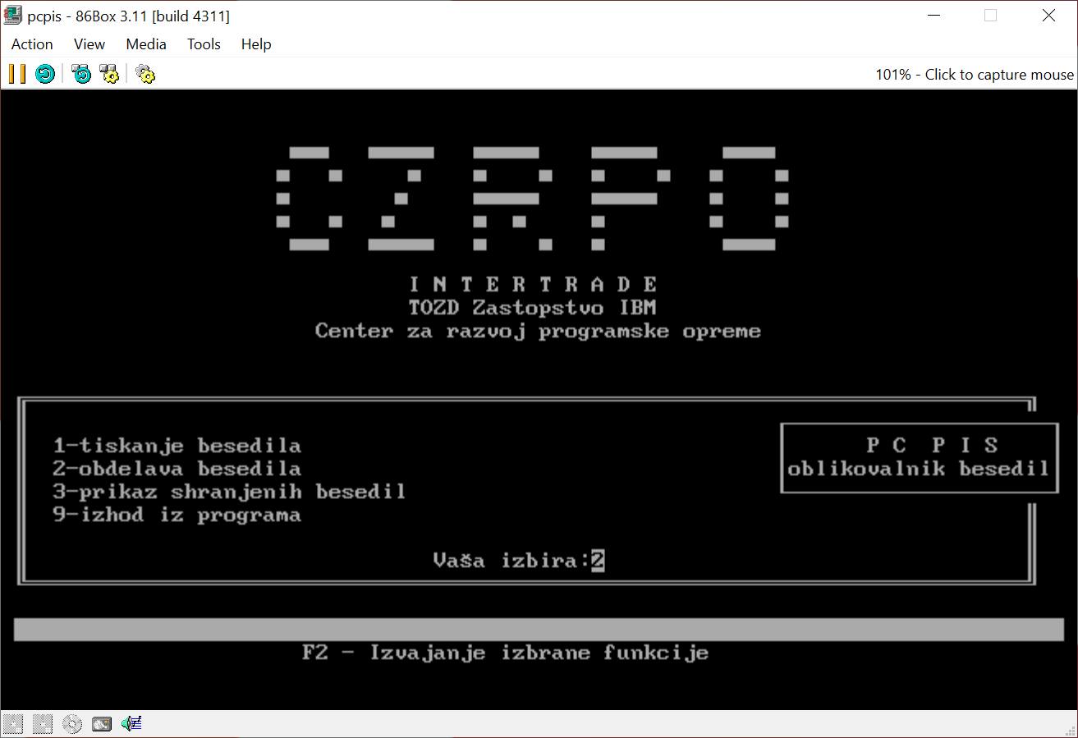Pause the emulation with the pause icon
This screenshot has height=738, width=1078.
point(16,74)
